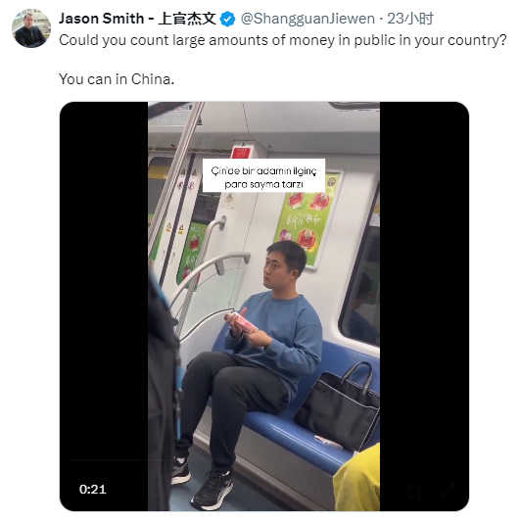Click the Turkish caption 'Çin'de bir adamın ilginç'
Screen dimensions: 519x521
(263, 170)
